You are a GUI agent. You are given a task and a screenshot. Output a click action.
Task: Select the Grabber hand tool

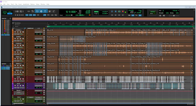click(x=45, y=11)
